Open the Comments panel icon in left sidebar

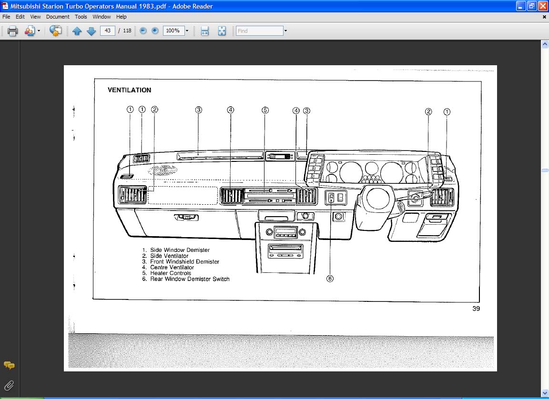(9, 366)
